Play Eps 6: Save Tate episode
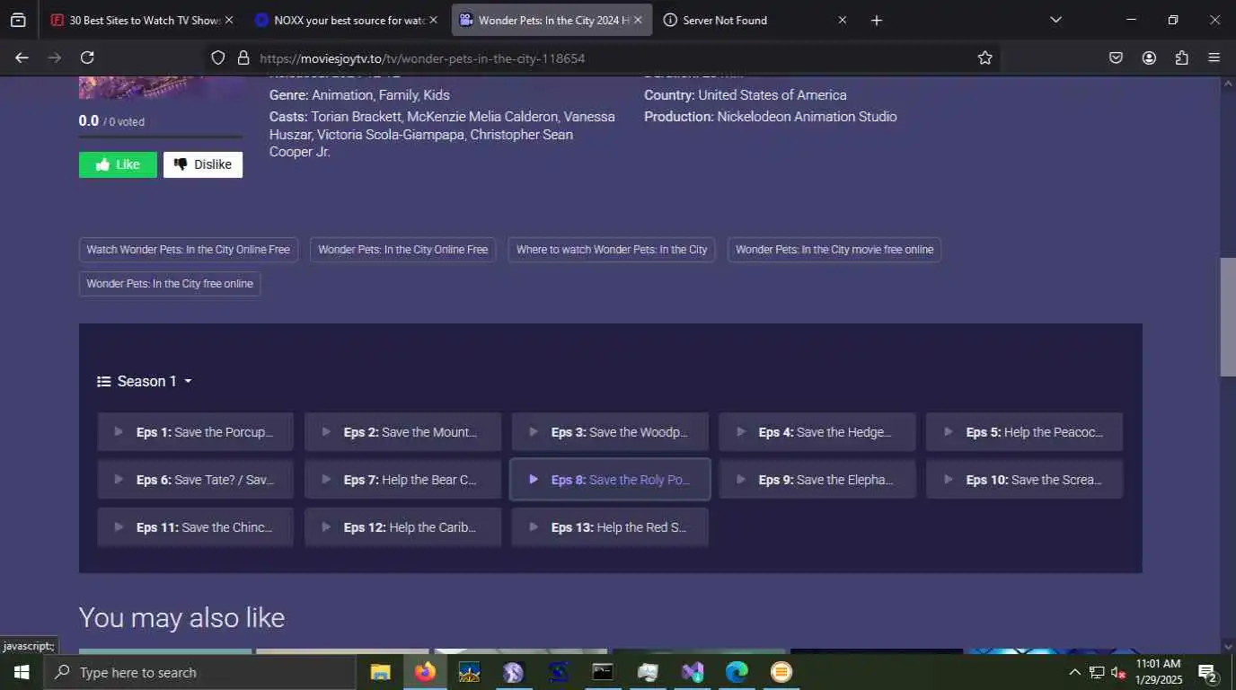The image size is (1236, 690). tap(196, 480)
